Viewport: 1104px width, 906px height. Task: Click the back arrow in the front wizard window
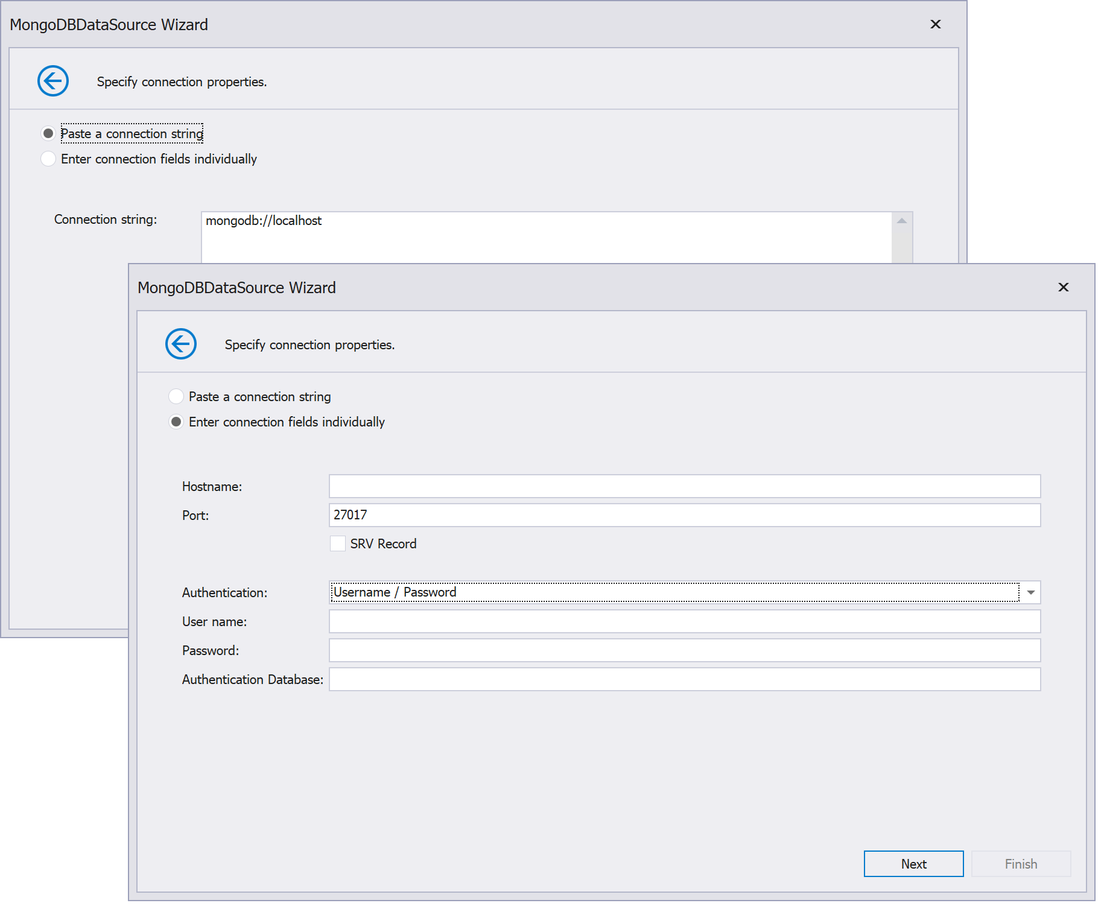tap(181, 344)
